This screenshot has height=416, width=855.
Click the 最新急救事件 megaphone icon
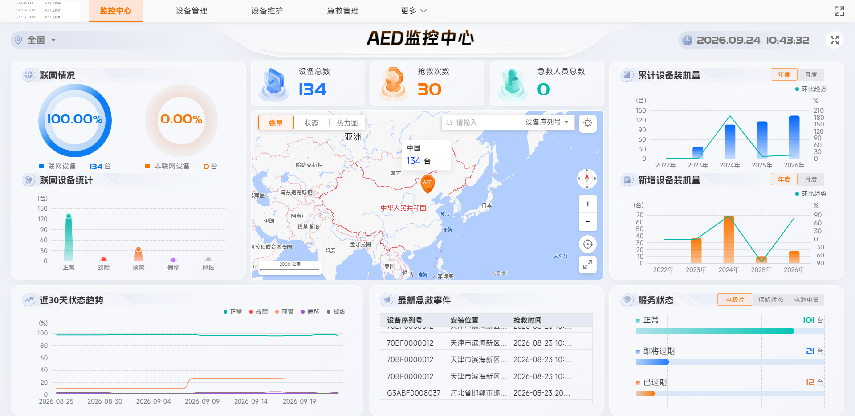pos(387,300)
